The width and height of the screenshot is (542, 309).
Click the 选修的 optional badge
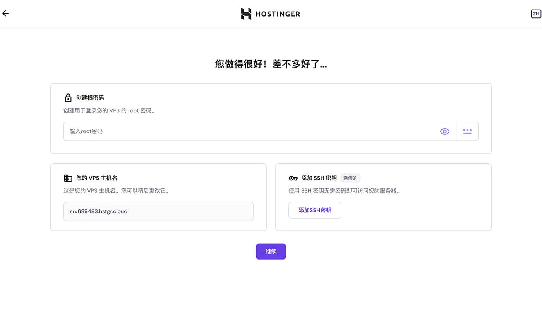[x=350, y=178]
